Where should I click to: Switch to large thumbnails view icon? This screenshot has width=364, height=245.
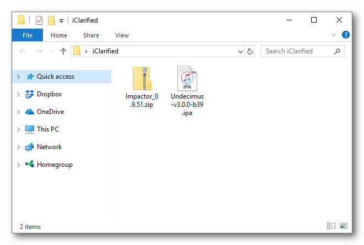[x=343, y=226]
